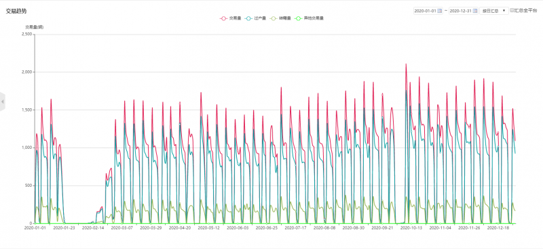
Task: Click the 交易量(辆) y-axis title
Action: (35, 27)
